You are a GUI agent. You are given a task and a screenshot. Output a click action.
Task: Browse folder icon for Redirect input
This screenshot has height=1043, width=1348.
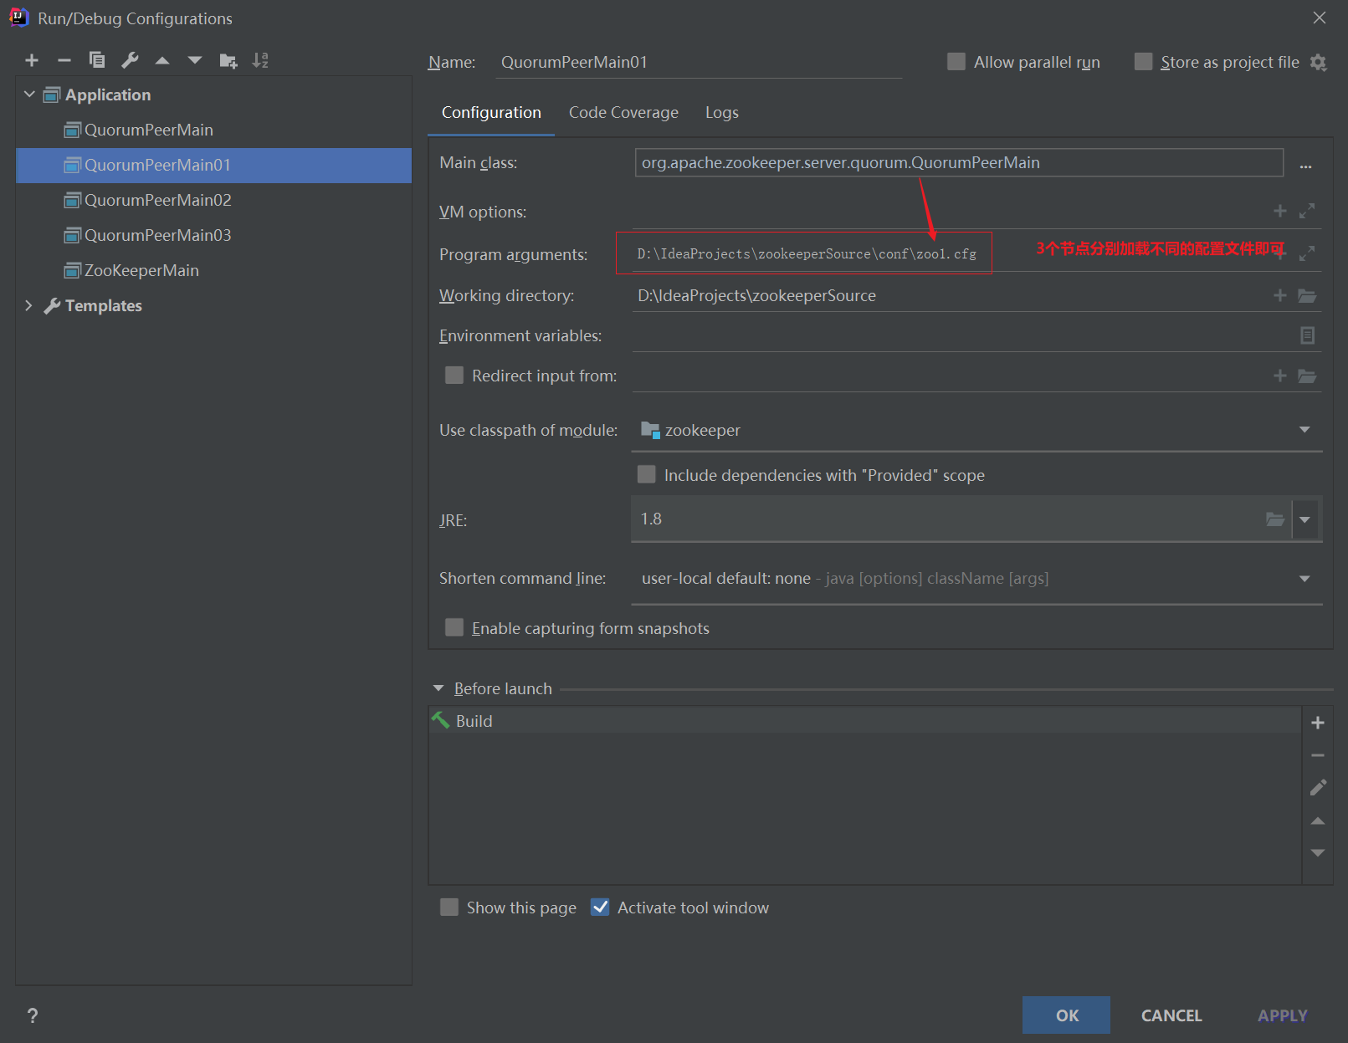(x=1307, y=376)
